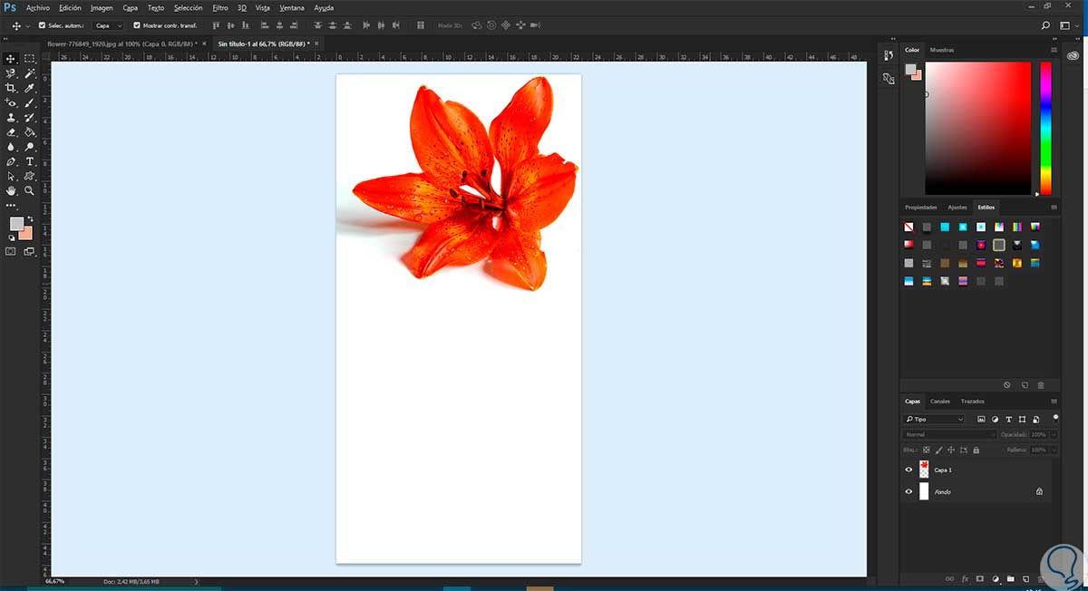The height and width of the screenshot is (591, 1088).
Task: Open the Normal blend mode dropdown
Action: click(x=950, y=434)
